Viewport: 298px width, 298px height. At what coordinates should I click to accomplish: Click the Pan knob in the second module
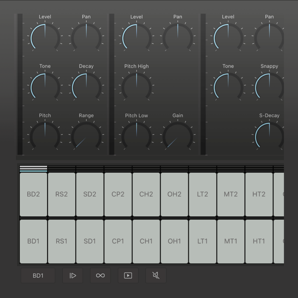point(178,38)
